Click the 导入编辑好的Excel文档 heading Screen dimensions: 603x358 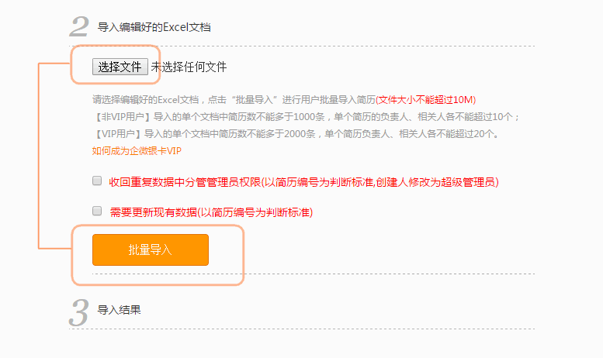pos(154,27)
